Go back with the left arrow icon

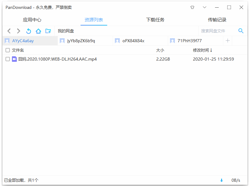pyautogui.click(x=9, y=31)
